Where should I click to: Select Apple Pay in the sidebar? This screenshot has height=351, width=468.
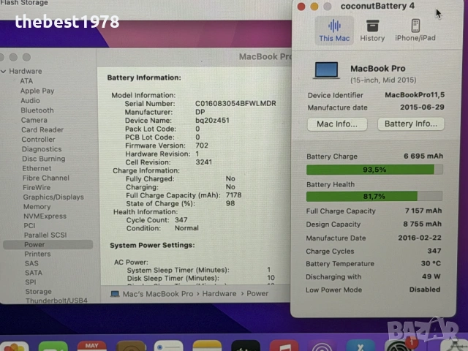coord(37,91)
